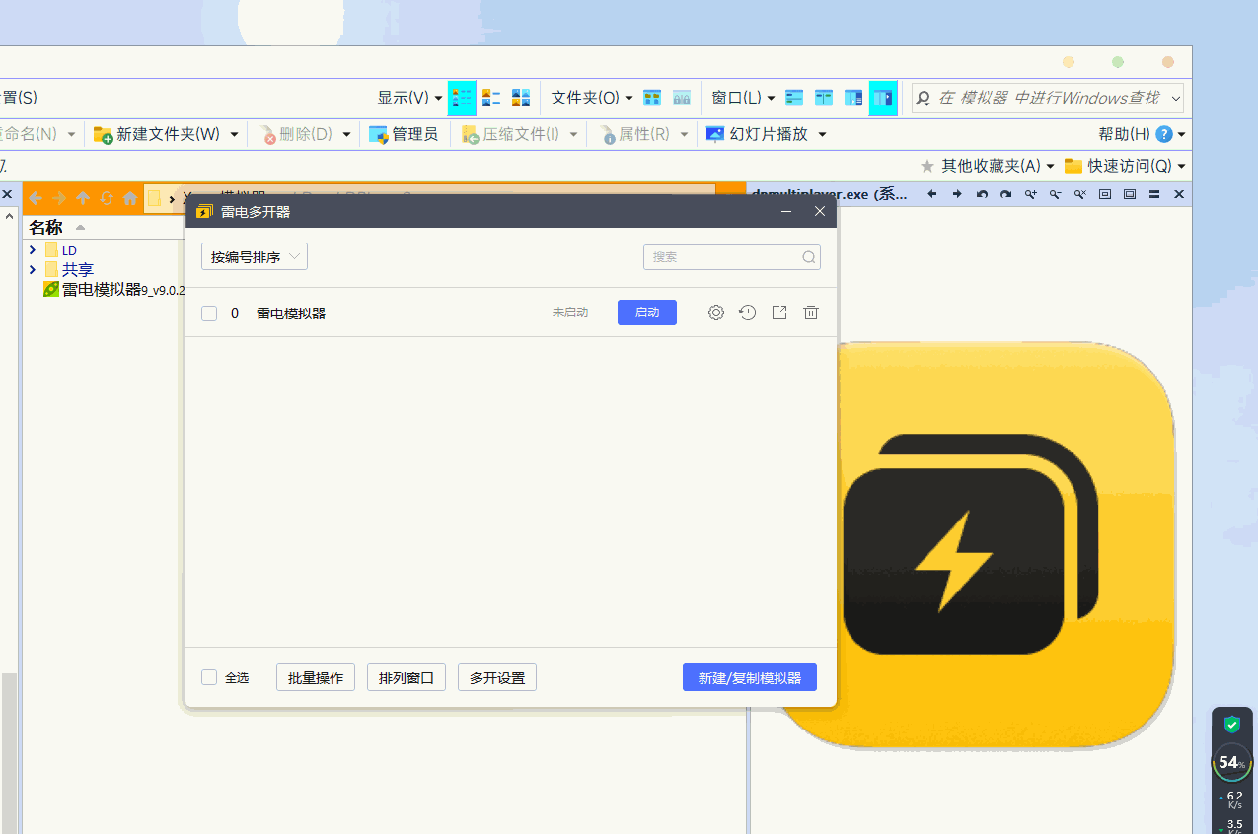Switch to list view icon next to 显示(V)

491,98
